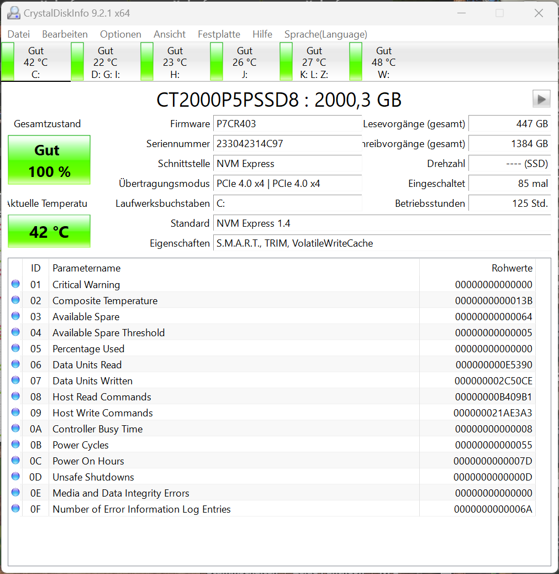Viewport: 559px width, 574px height.
Task: Switch to the W: drive tab
Action: (x=383, y=62)
